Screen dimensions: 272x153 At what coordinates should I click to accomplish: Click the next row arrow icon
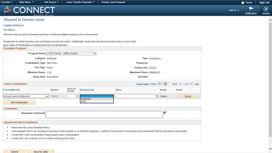point(192,84)
